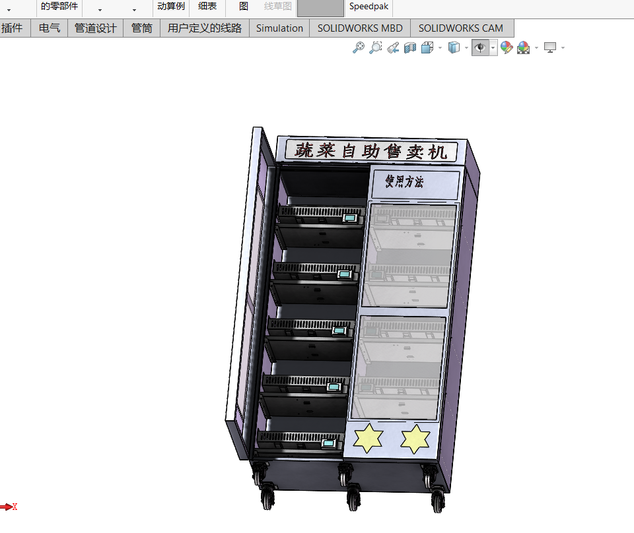The height and width of the screenshot is (533, 634).
Task: Select the 使用方法 panel on the machine
Action: [x=415, y=184]
